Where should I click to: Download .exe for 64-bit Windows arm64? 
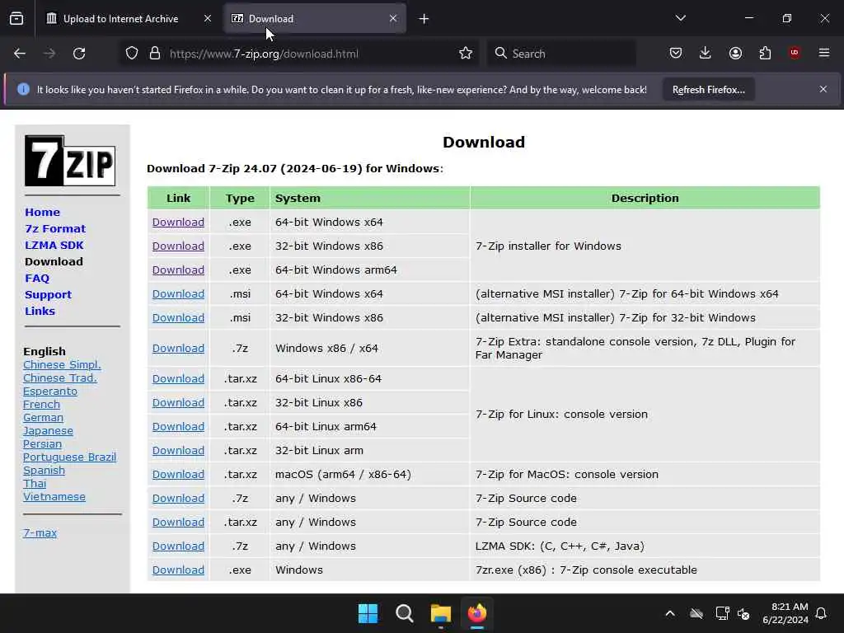pyautogui.click(x=178, y=270)
